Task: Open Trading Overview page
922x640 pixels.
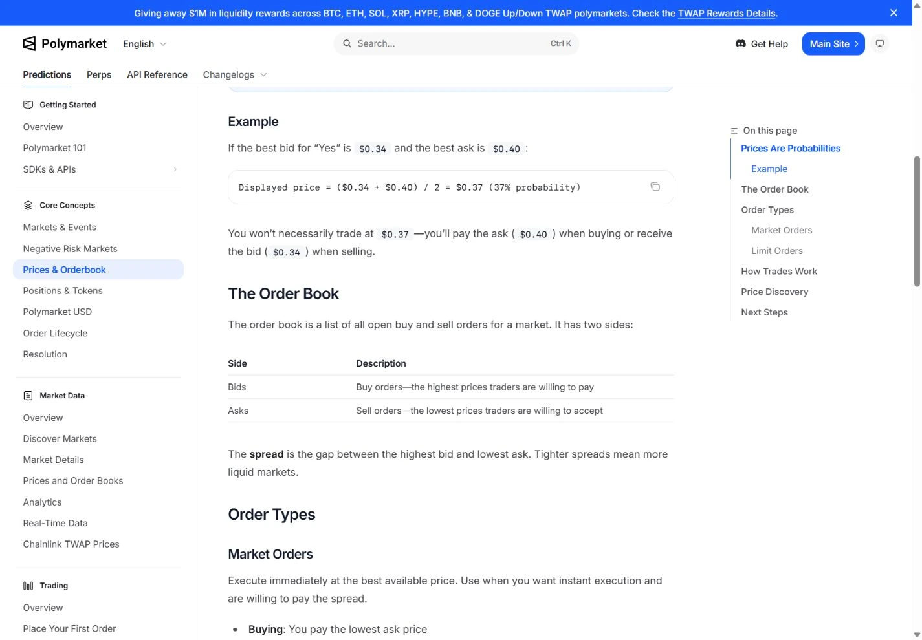Action: pyautogui.click(x=43, y=608)
